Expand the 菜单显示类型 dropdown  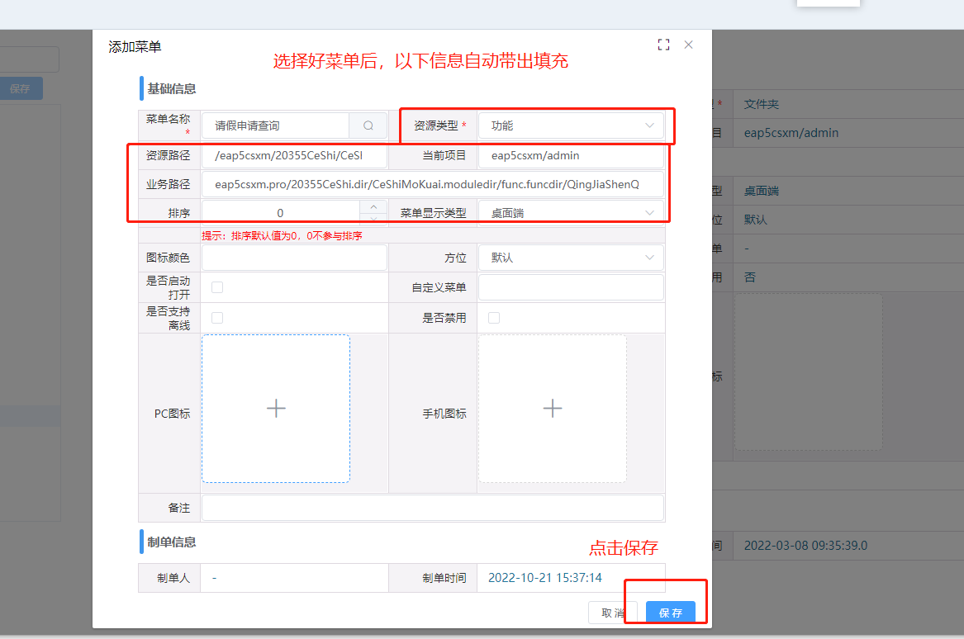[571, 213]
